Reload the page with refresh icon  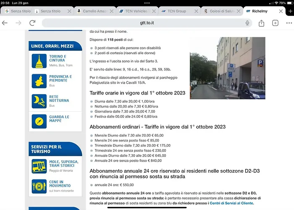tap(32, 23)
